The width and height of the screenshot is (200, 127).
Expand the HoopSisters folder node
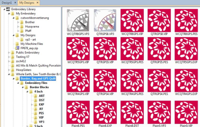click(x=9, y=70)
